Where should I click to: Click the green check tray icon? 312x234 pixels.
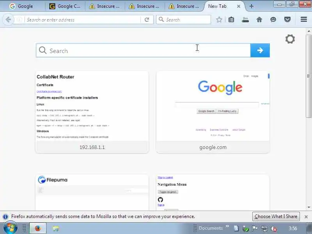coord(246,229)
